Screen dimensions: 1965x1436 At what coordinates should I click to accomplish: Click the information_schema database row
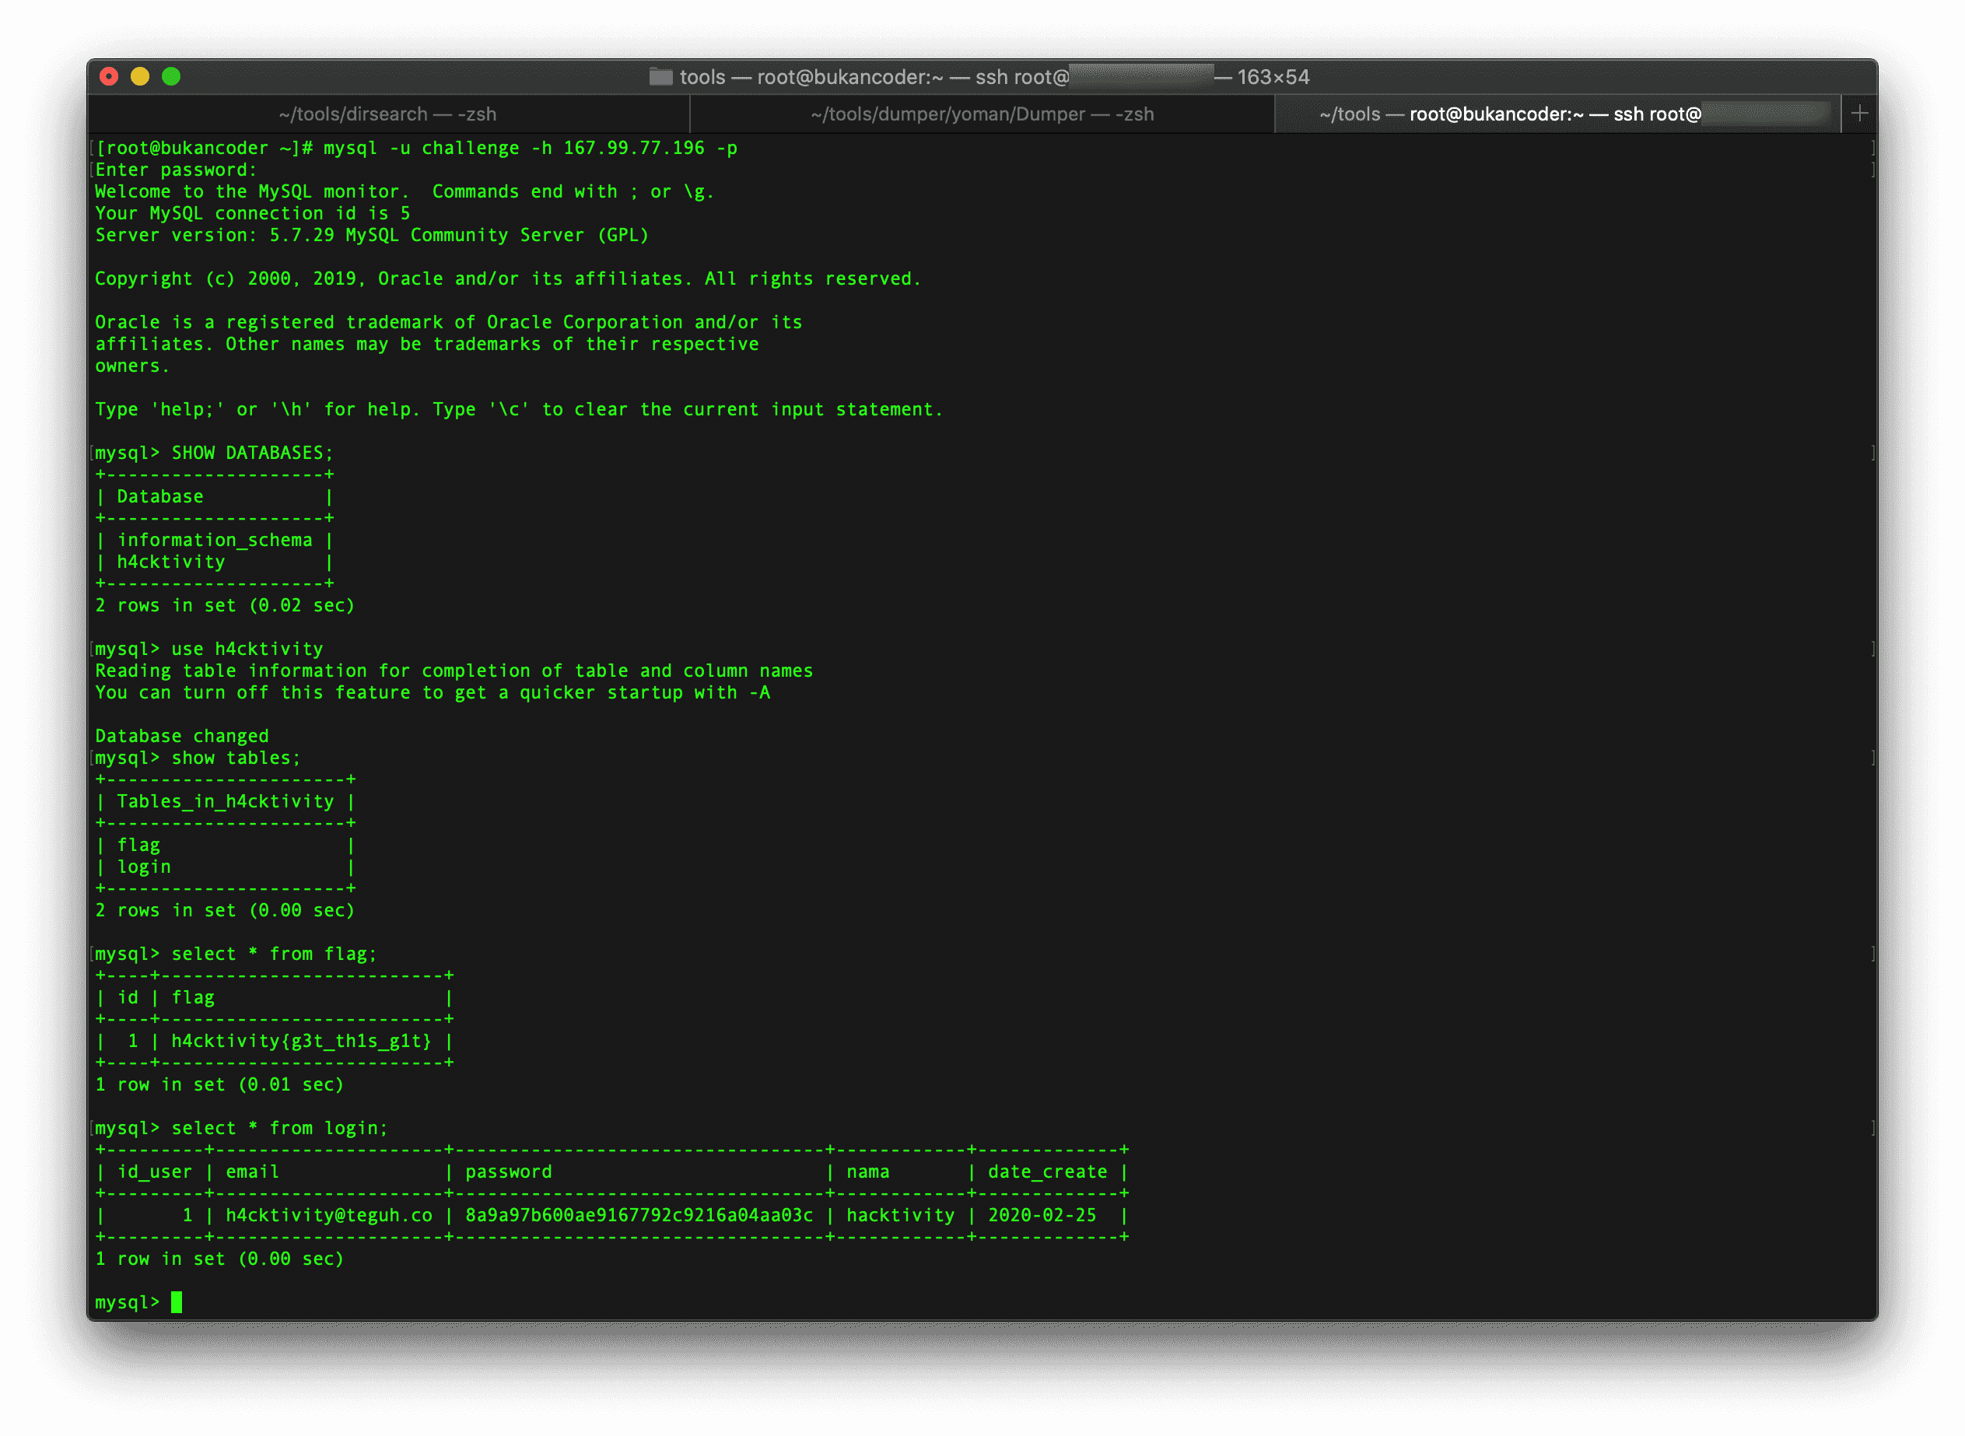214,540
